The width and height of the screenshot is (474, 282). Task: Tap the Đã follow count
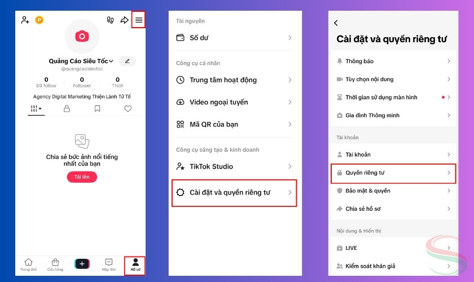click(46, 82)
